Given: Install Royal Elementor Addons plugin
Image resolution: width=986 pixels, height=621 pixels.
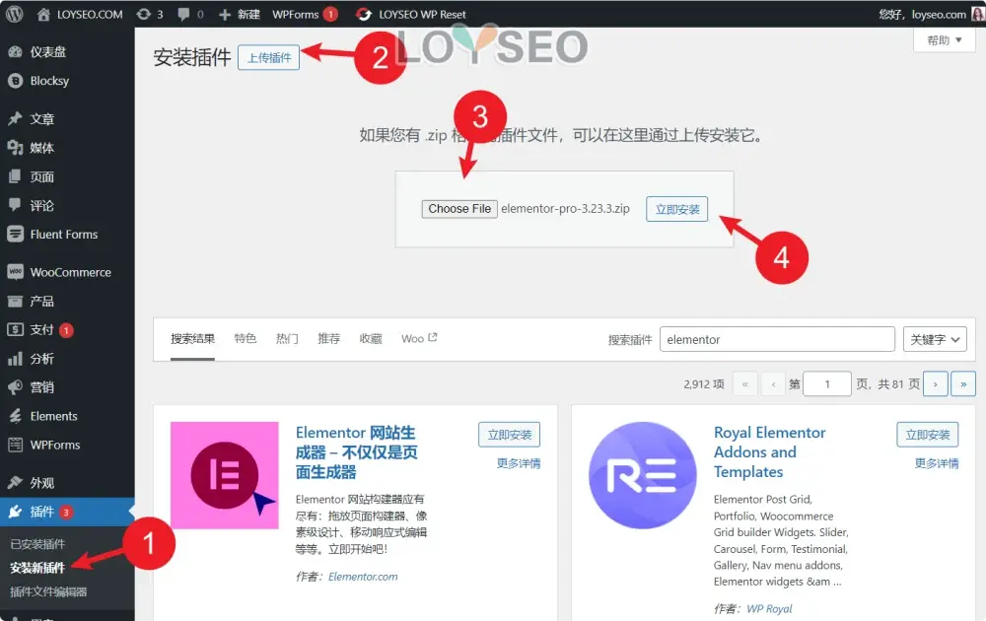Looking at the screenshot, I should (x=928, y=435).
